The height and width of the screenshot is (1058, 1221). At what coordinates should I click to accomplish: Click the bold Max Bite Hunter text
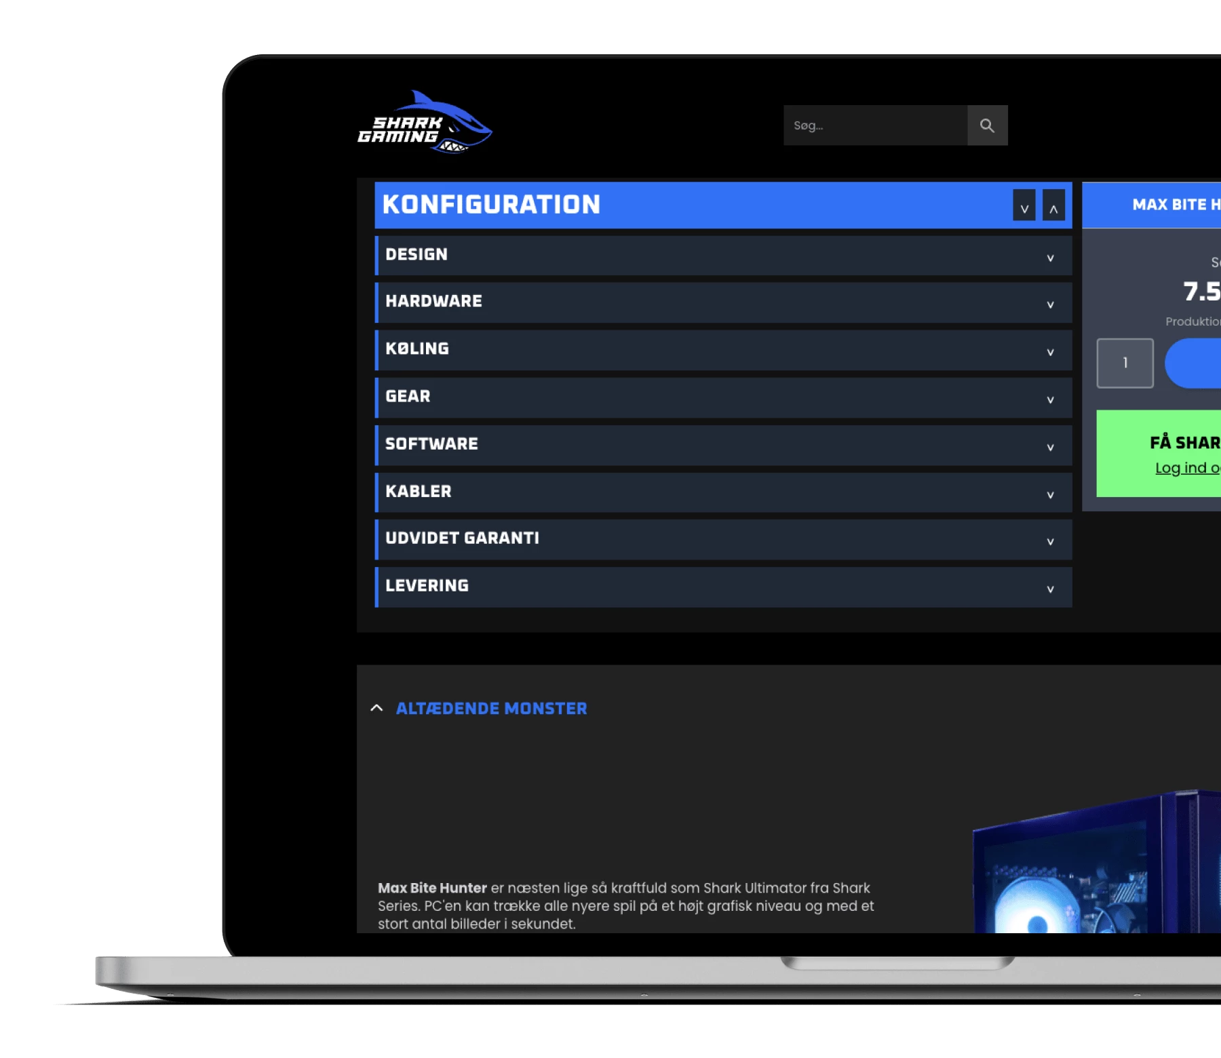click(x=432, y=888)
